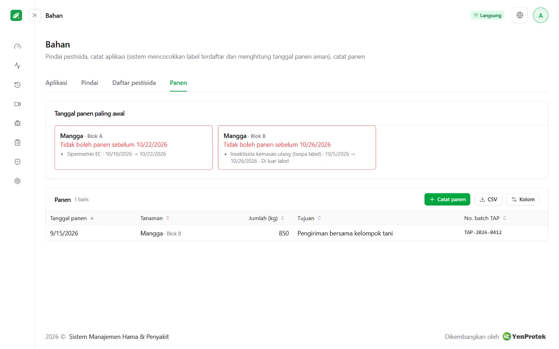The height and width of the screenshot is (349, 559).
Task: Switch to the Pindai tab
Action: tap(89, 83)
